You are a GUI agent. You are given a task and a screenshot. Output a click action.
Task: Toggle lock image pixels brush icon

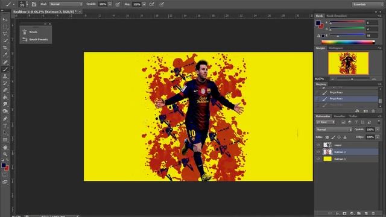pyautogui.click(x=333, y=137)
